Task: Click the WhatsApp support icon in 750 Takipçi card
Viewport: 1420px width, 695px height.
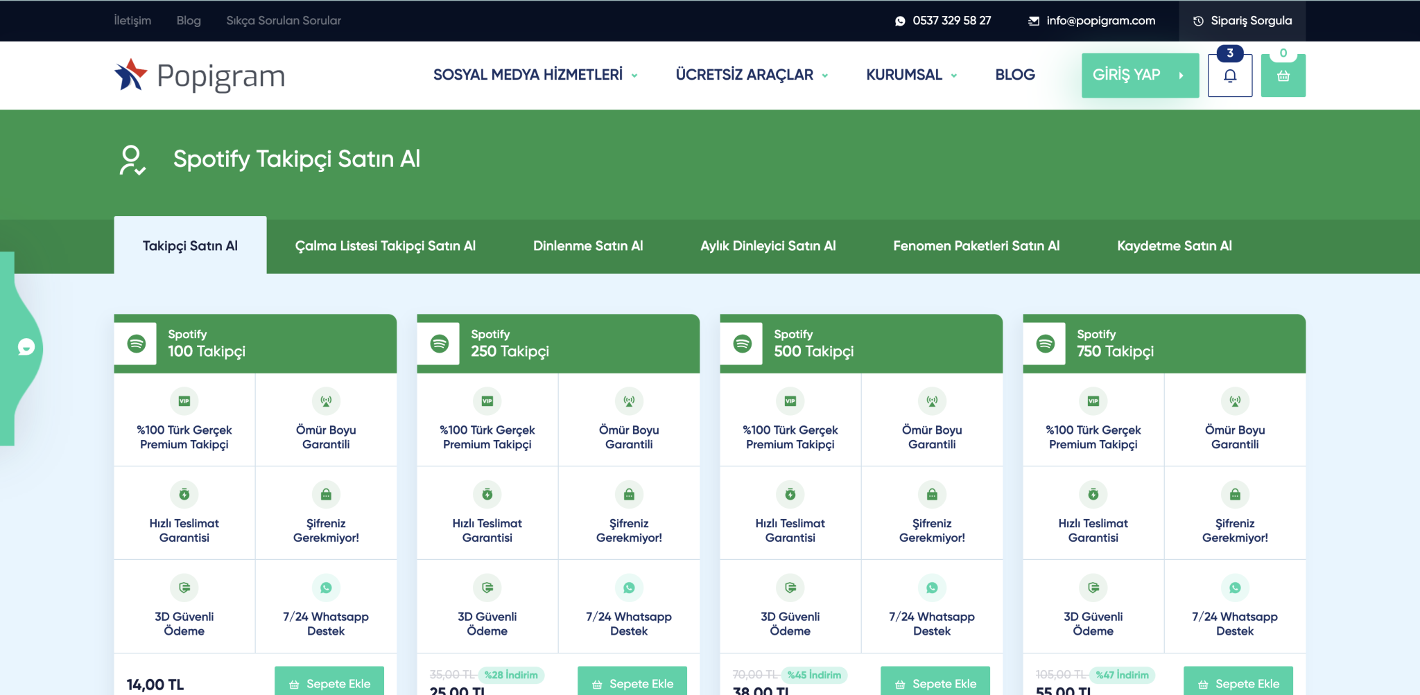Action: tap(1235, 588)
